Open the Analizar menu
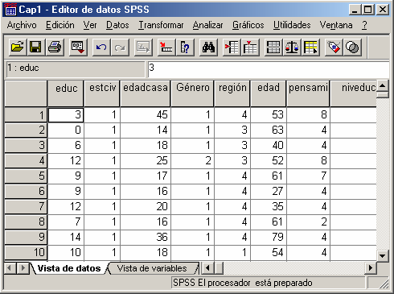The height and width of the screenshot is (294, 394). point(207,25)
